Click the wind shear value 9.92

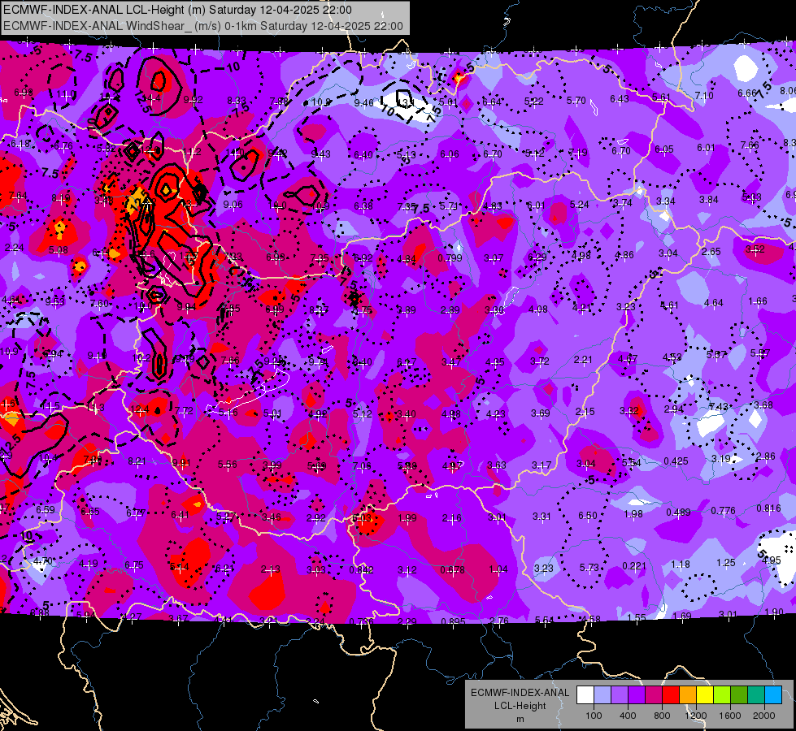coord(194,99)
